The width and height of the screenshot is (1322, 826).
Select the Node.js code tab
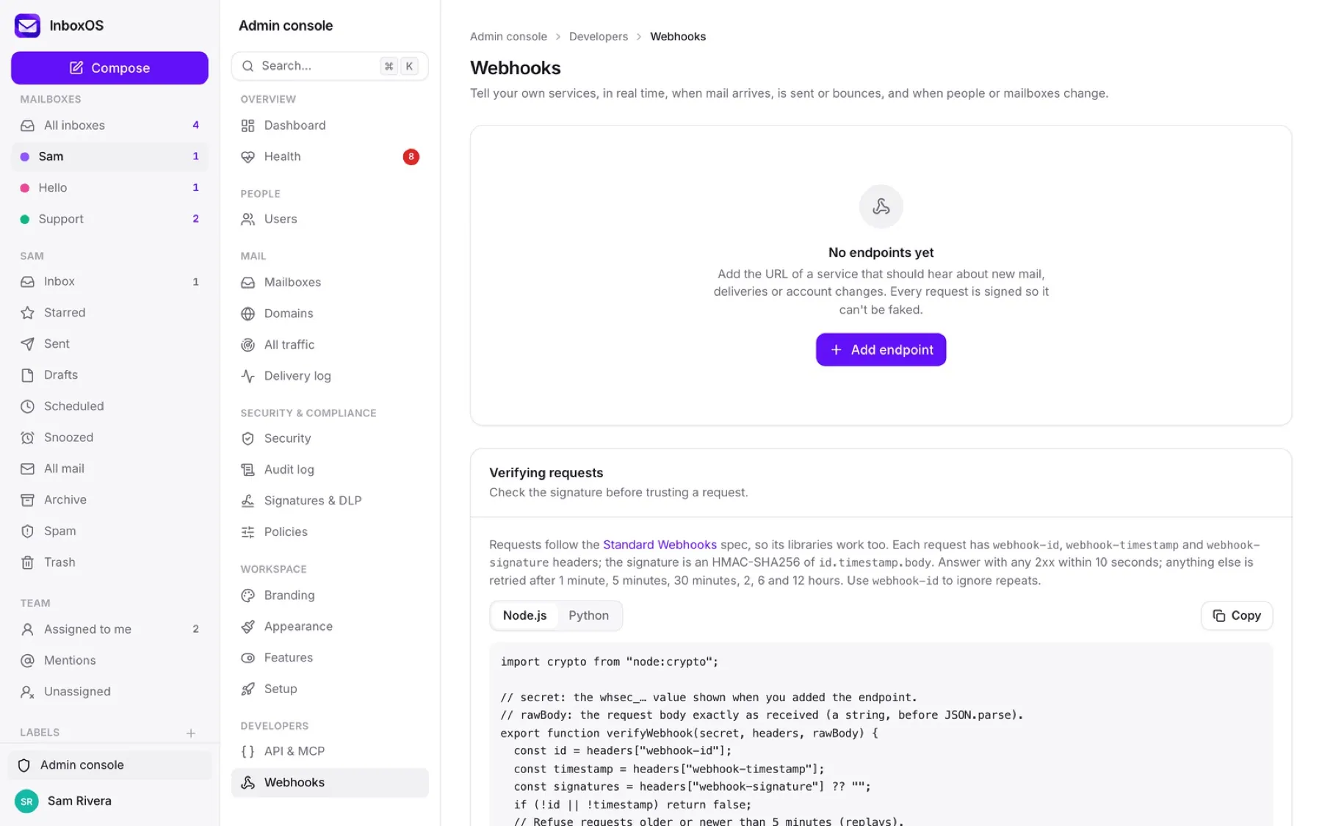[x=524, y=615]
